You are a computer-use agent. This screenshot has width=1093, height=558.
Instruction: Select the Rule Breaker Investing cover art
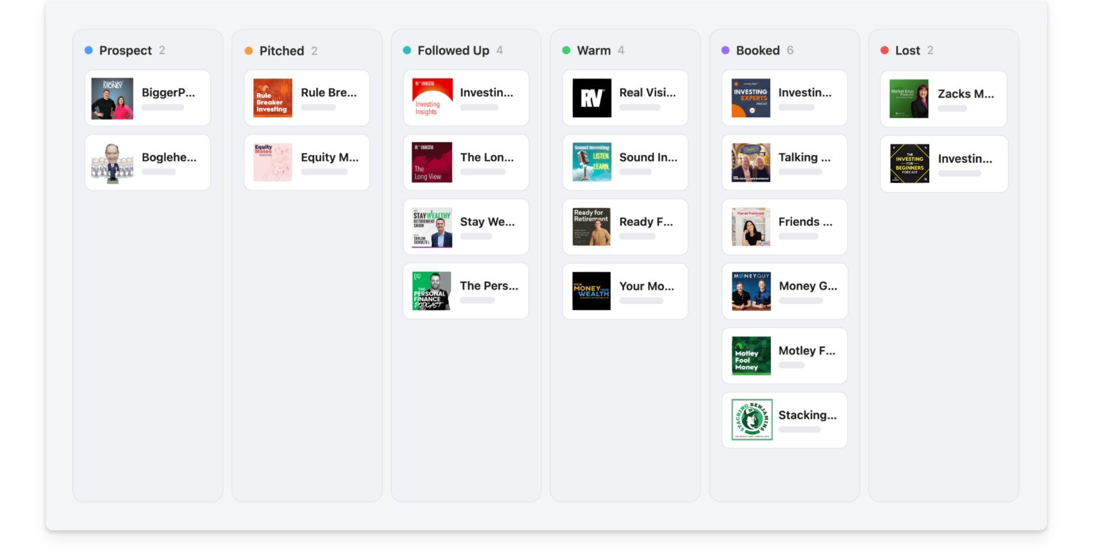coord(272,98)
